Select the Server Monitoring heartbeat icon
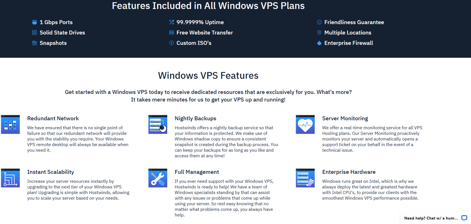The image size is (471, 224). (x=305, y=124)
